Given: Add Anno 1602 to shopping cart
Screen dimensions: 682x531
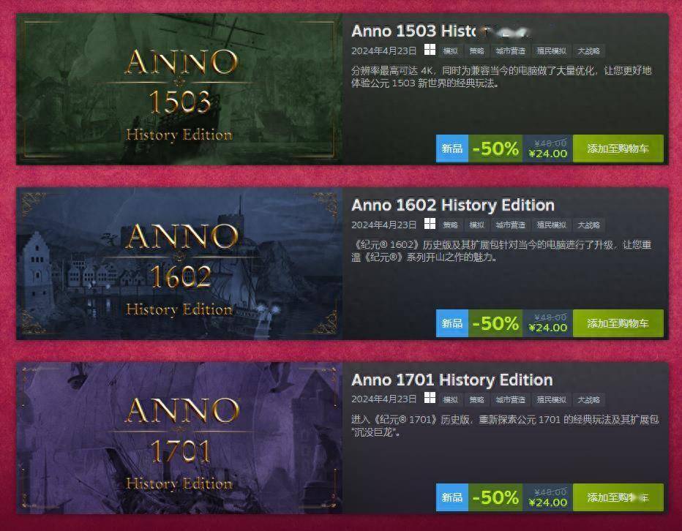Looking at the screenshot, I should coord(618,323).
